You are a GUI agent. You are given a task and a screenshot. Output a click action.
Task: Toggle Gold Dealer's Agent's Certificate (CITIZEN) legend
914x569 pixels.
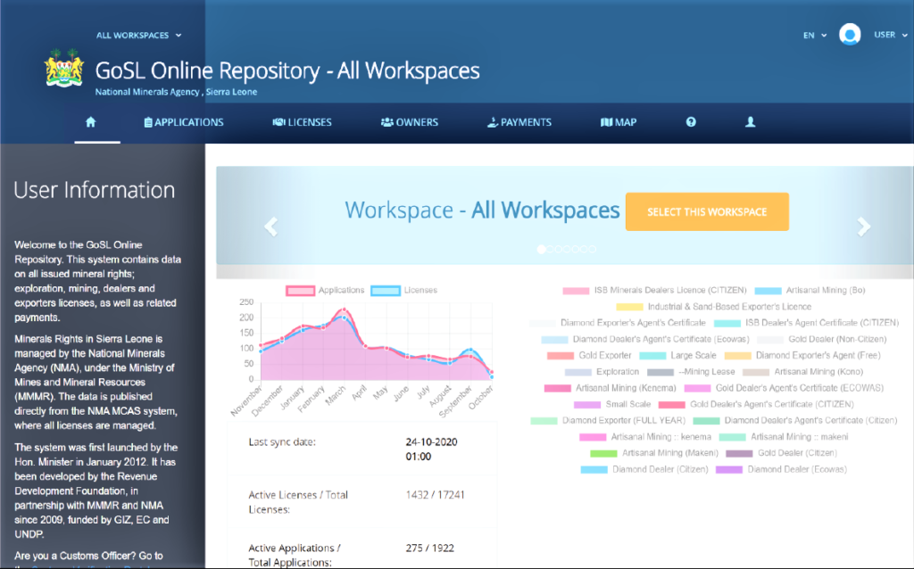(x=756, y=404)
